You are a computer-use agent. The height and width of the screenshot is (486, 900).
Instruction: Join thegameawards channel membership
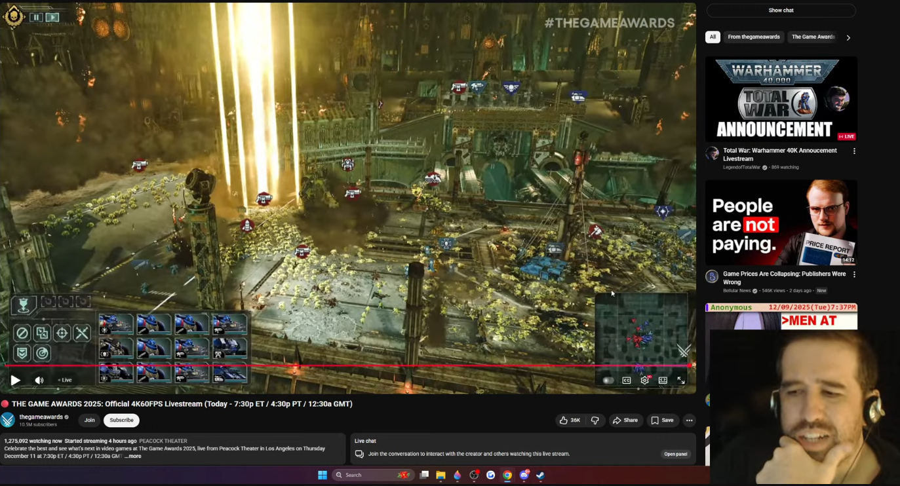coord(90,421)
